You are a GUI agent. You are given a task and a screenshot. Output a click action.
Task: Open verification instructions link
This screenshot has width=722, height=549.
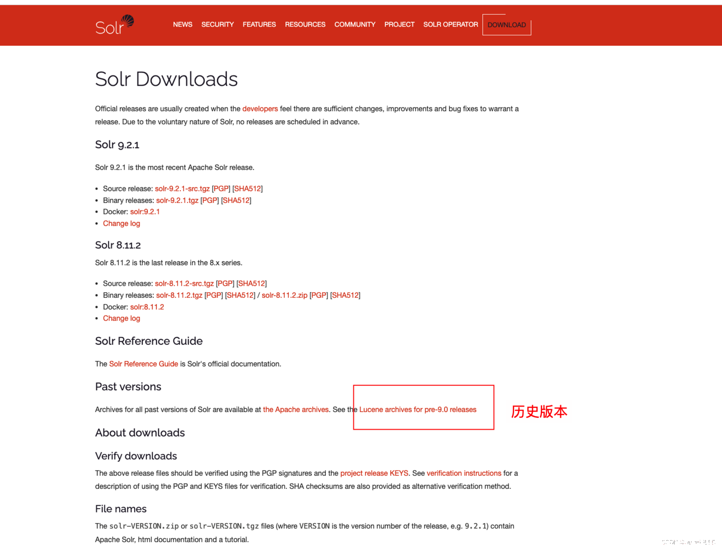tap(464, 473)
